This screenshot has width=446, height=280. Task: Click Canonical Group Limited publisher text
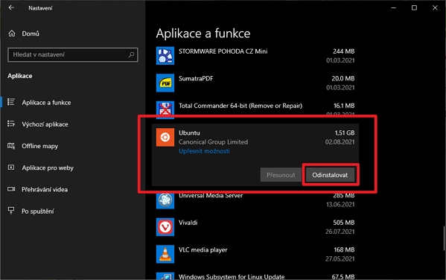click(x=213, y=141)
